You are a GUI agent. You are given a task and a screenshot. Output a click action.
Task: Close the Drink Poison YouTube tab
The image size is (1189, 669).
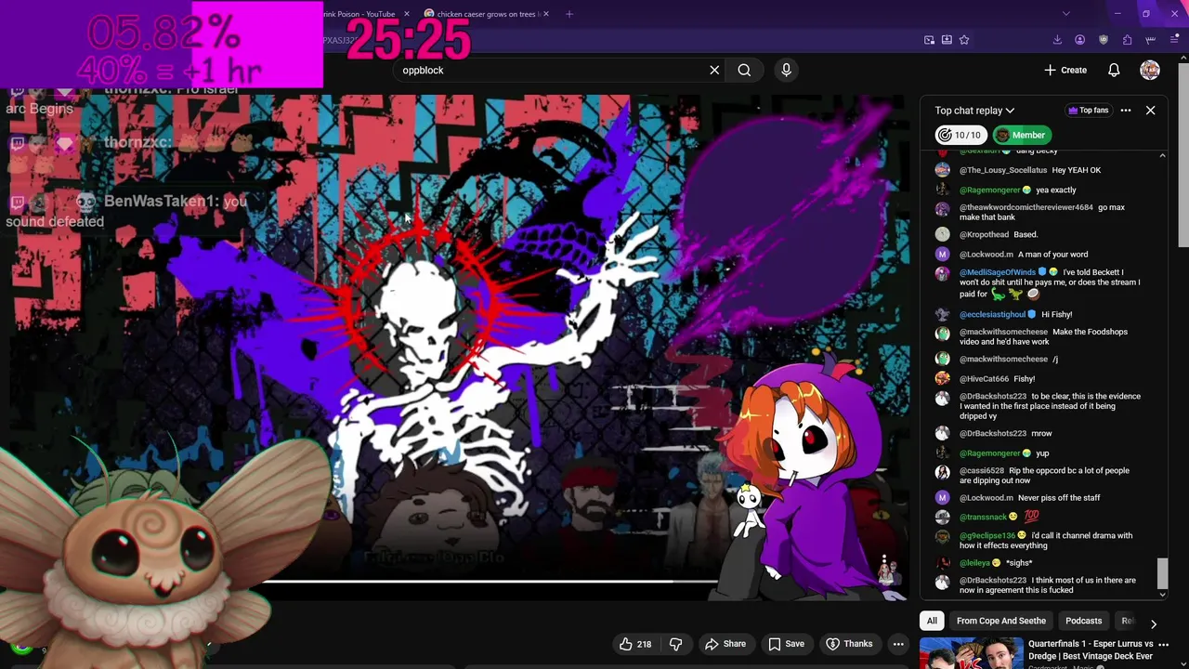coord(406,14)
